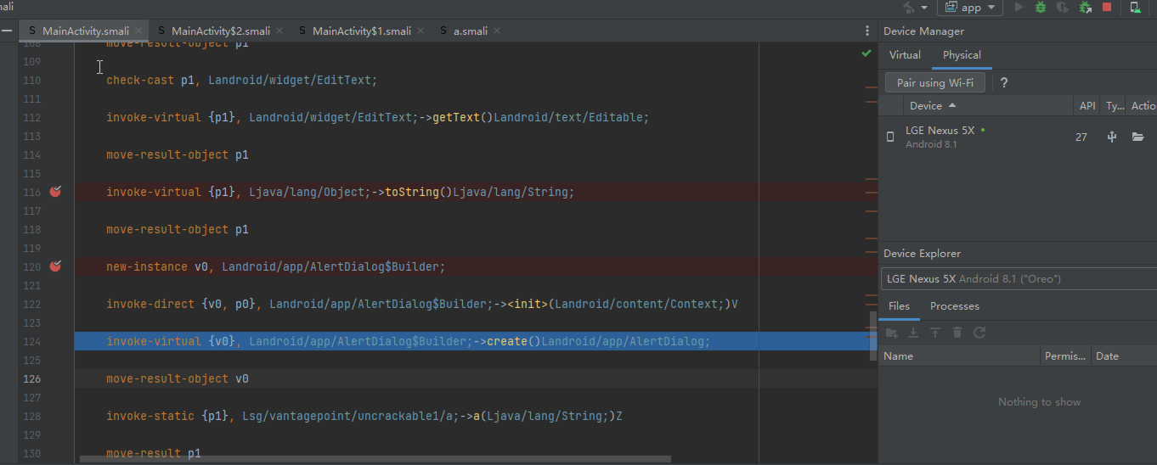Set a breakpoint on line 128

(55, 416)
